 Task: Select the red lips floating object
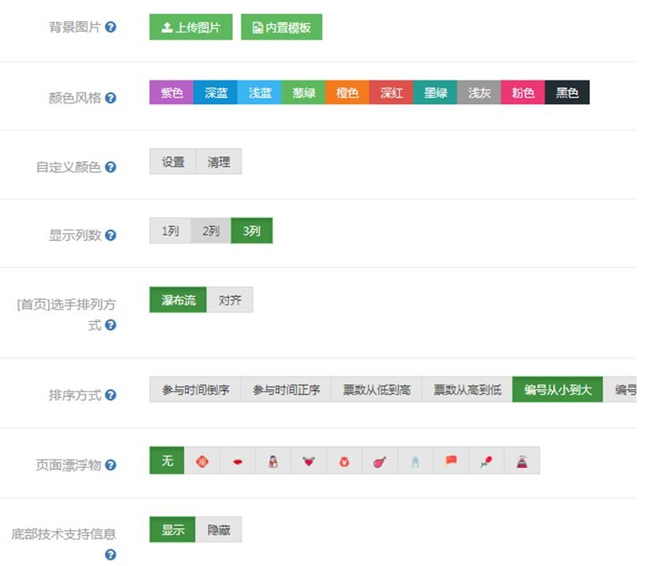point(237,461)
